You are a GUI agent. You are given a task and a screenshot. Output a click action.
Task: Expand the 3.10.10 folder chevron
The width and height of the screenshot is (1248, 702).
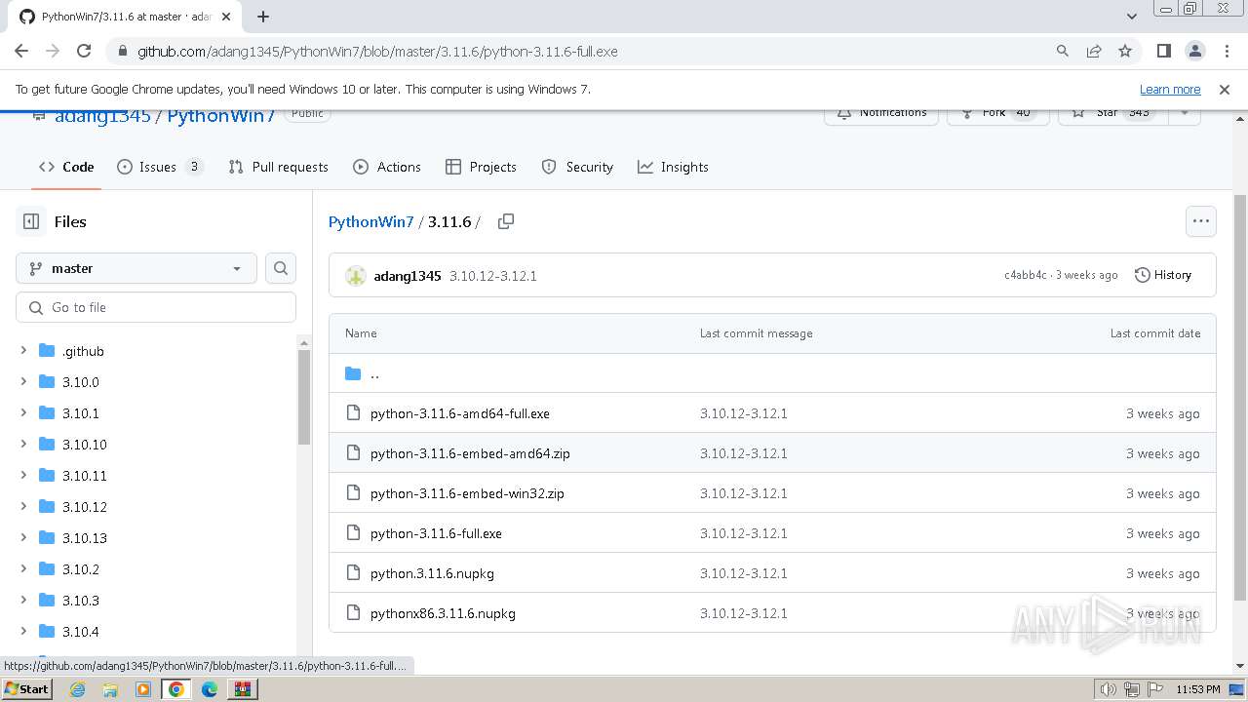point(23,445)
